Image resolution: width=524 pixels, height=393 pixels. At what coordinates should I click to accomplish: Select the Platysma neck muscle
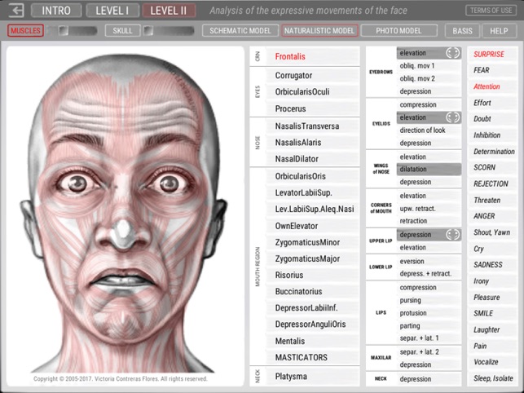[x=313, y=377]
